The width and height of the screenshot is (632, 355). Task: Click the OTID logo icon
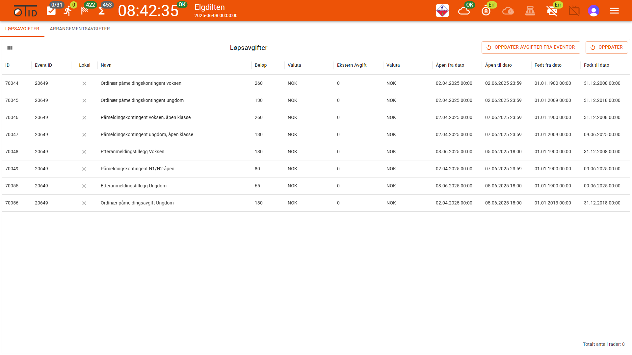coord(25,11)
